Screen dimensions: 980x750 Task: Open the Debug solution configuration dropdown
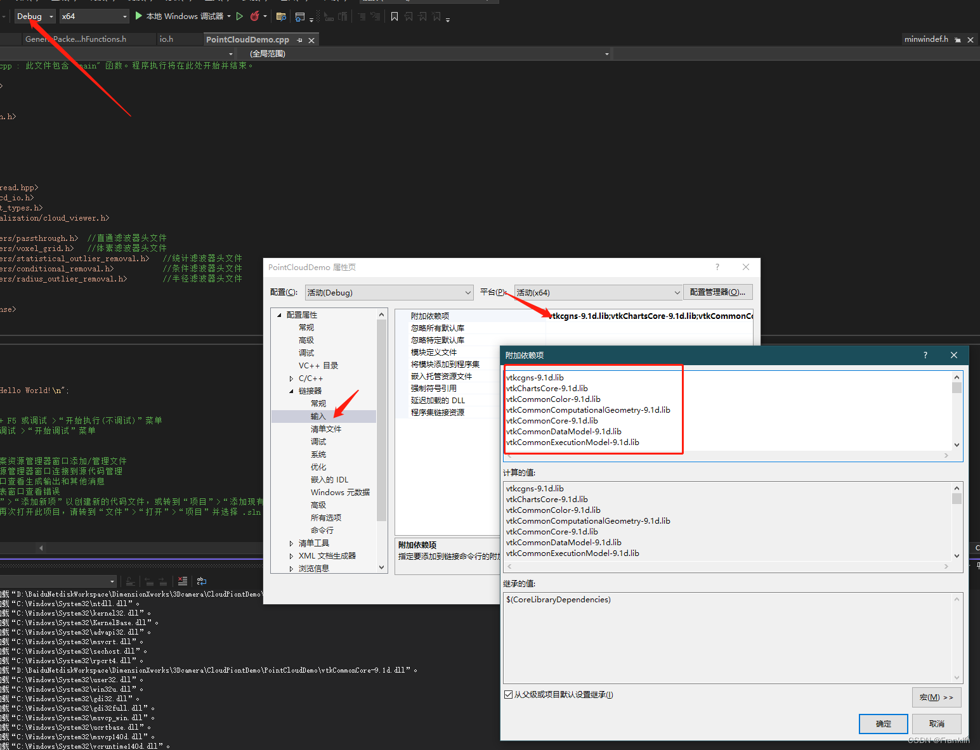coord(35,16)
